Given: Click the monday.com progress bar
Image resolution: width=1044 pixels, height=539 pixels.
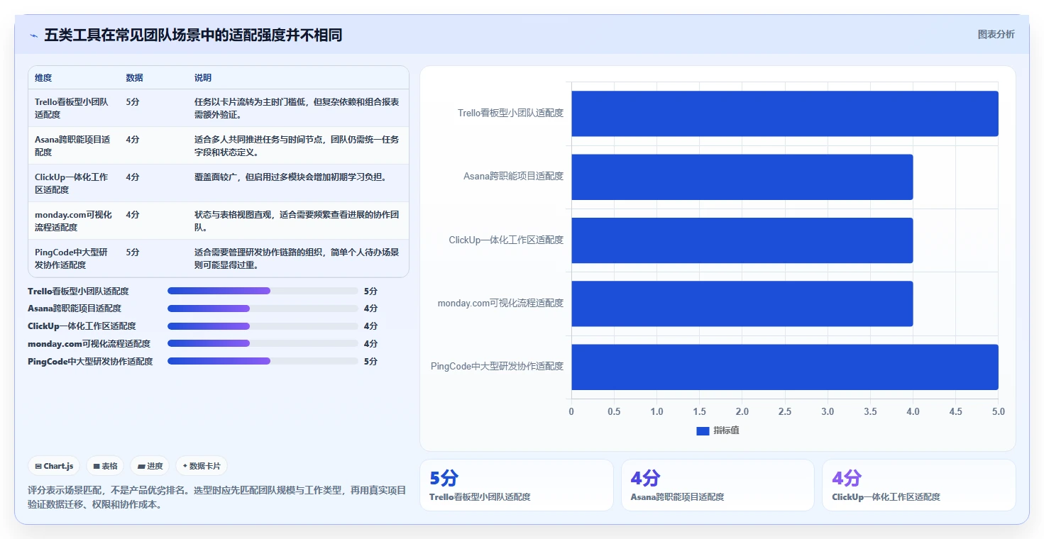Looking at the screenshot, I should pyautogui.click(x=263, y=343).
